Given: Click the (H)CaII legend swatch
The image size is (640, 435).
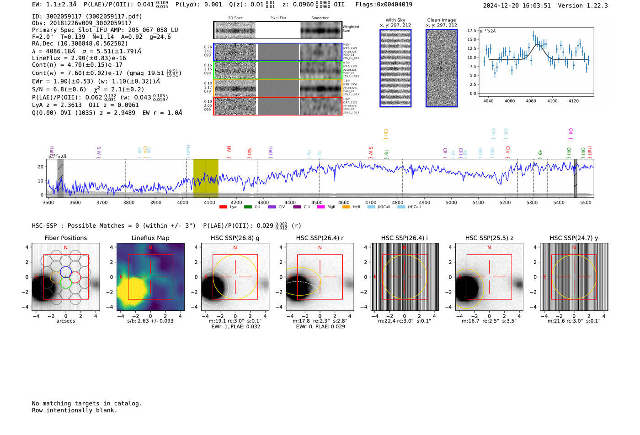Looking at the screenshot, I should 401,207.
